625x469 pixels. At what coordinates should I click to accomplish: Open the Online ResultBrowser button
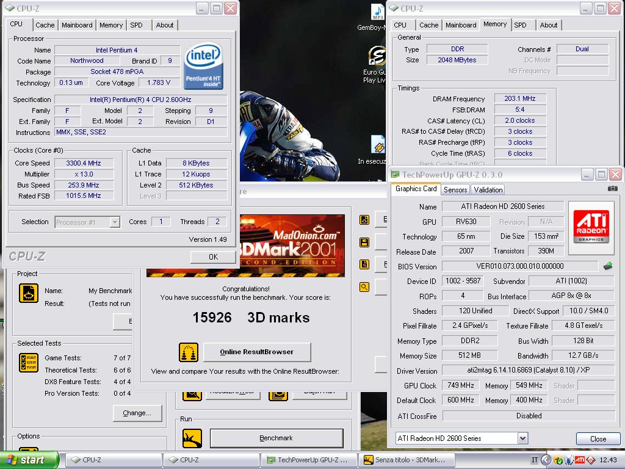point(257,352)
